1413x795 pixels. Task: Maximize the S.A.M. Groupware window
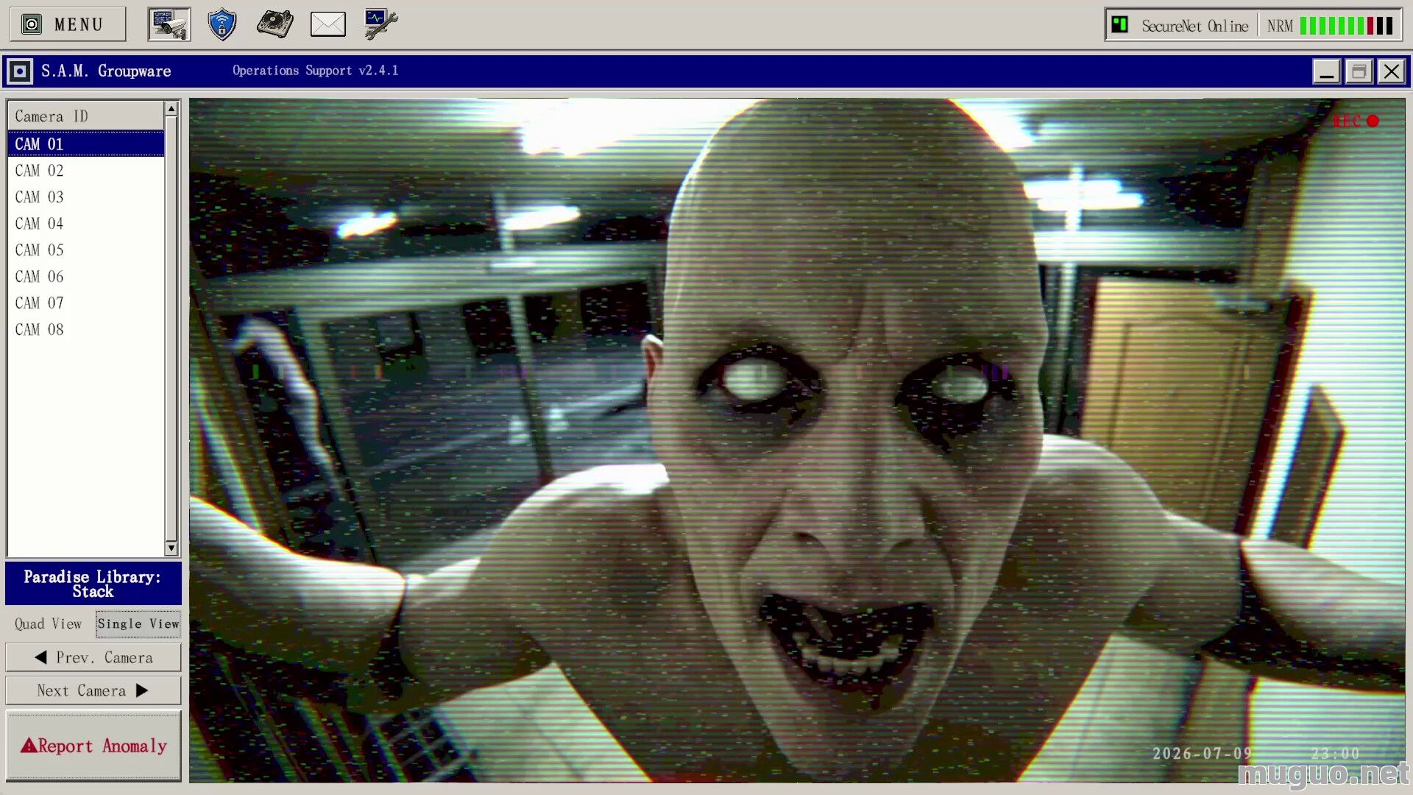pyautogui.click(x=1359, y=71)
